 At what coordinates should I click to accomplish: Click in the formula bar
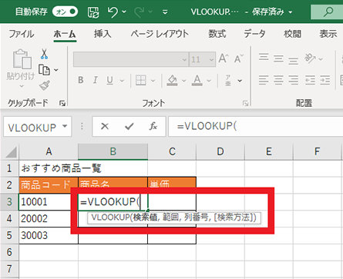pyautogui.click(x=256, y=127)
